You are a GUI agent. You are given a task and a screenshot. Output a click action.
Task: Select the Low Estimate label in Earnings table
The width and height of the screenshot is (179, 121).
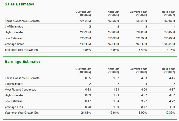tap(14, 101)
